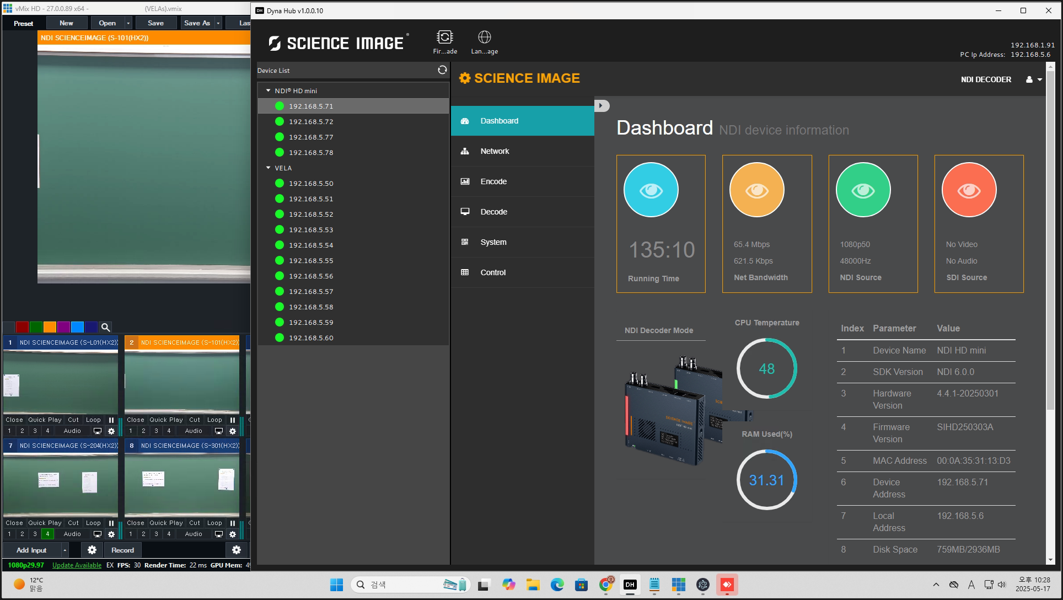1063x600 pixels.
Task: Select VELA device 192.168.5.60
Action: coord(353,337)
